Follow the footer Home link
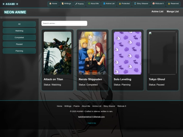Screen dimensions: 183x137 [x=59, y=106]
